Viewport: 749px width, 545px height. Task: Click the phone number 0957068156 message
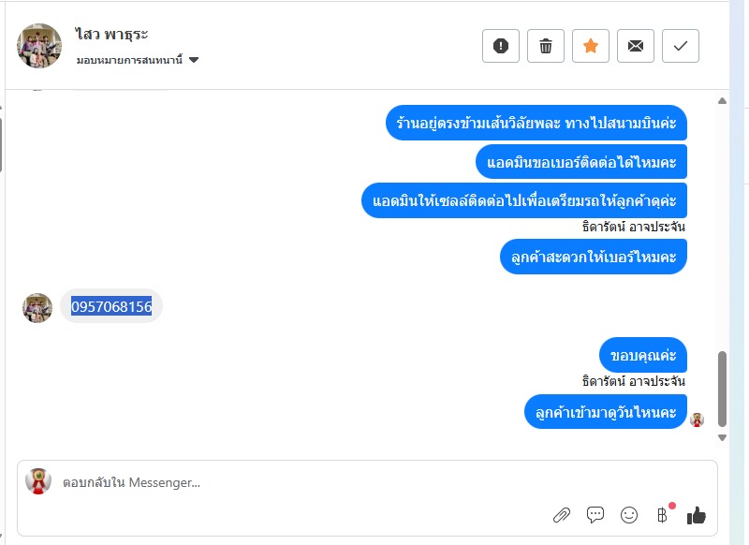111,306
